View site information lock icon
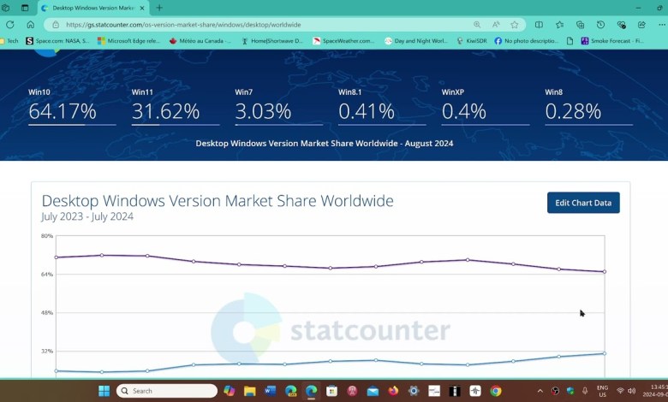Screen dimensions: 668x402 pyautogui.click(x=56, y=25)
